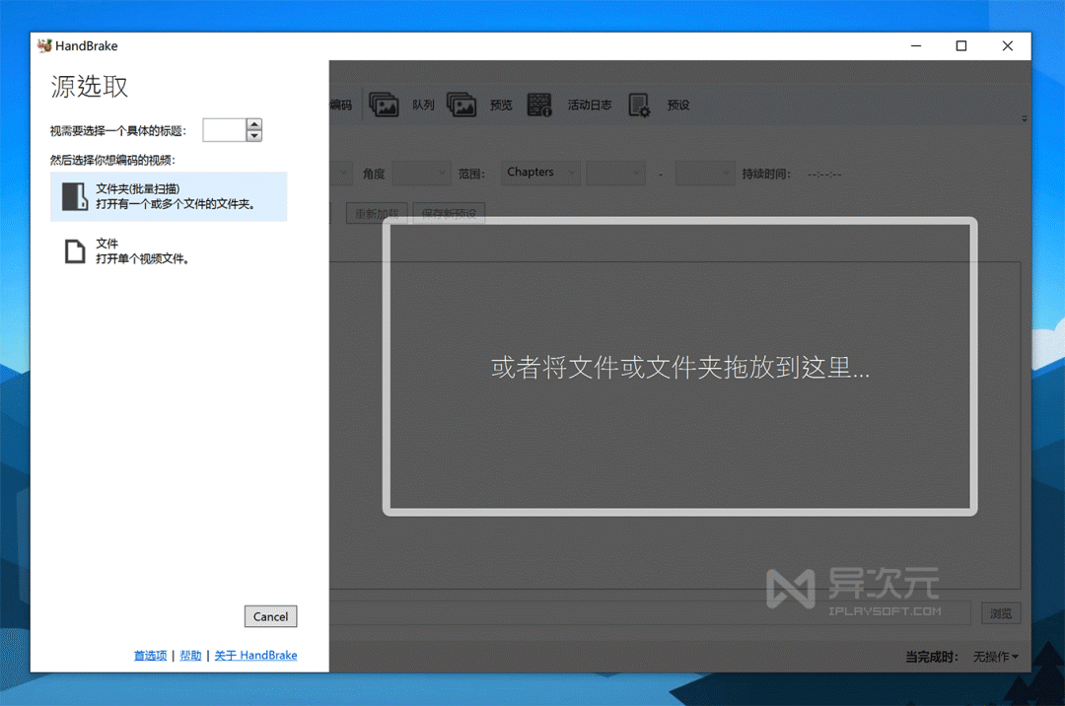
Task: Open the About HandBrake link
Action: 255,655
